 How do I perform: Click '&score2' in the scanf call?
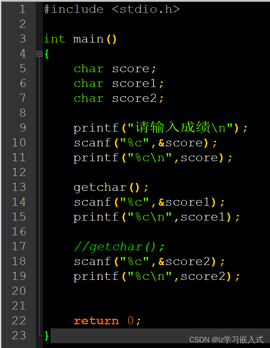[x=184, y=261]
